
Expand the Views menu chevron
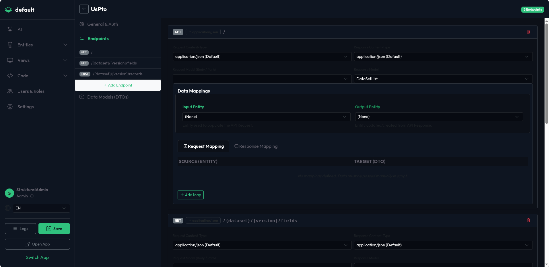click(65, 60)
